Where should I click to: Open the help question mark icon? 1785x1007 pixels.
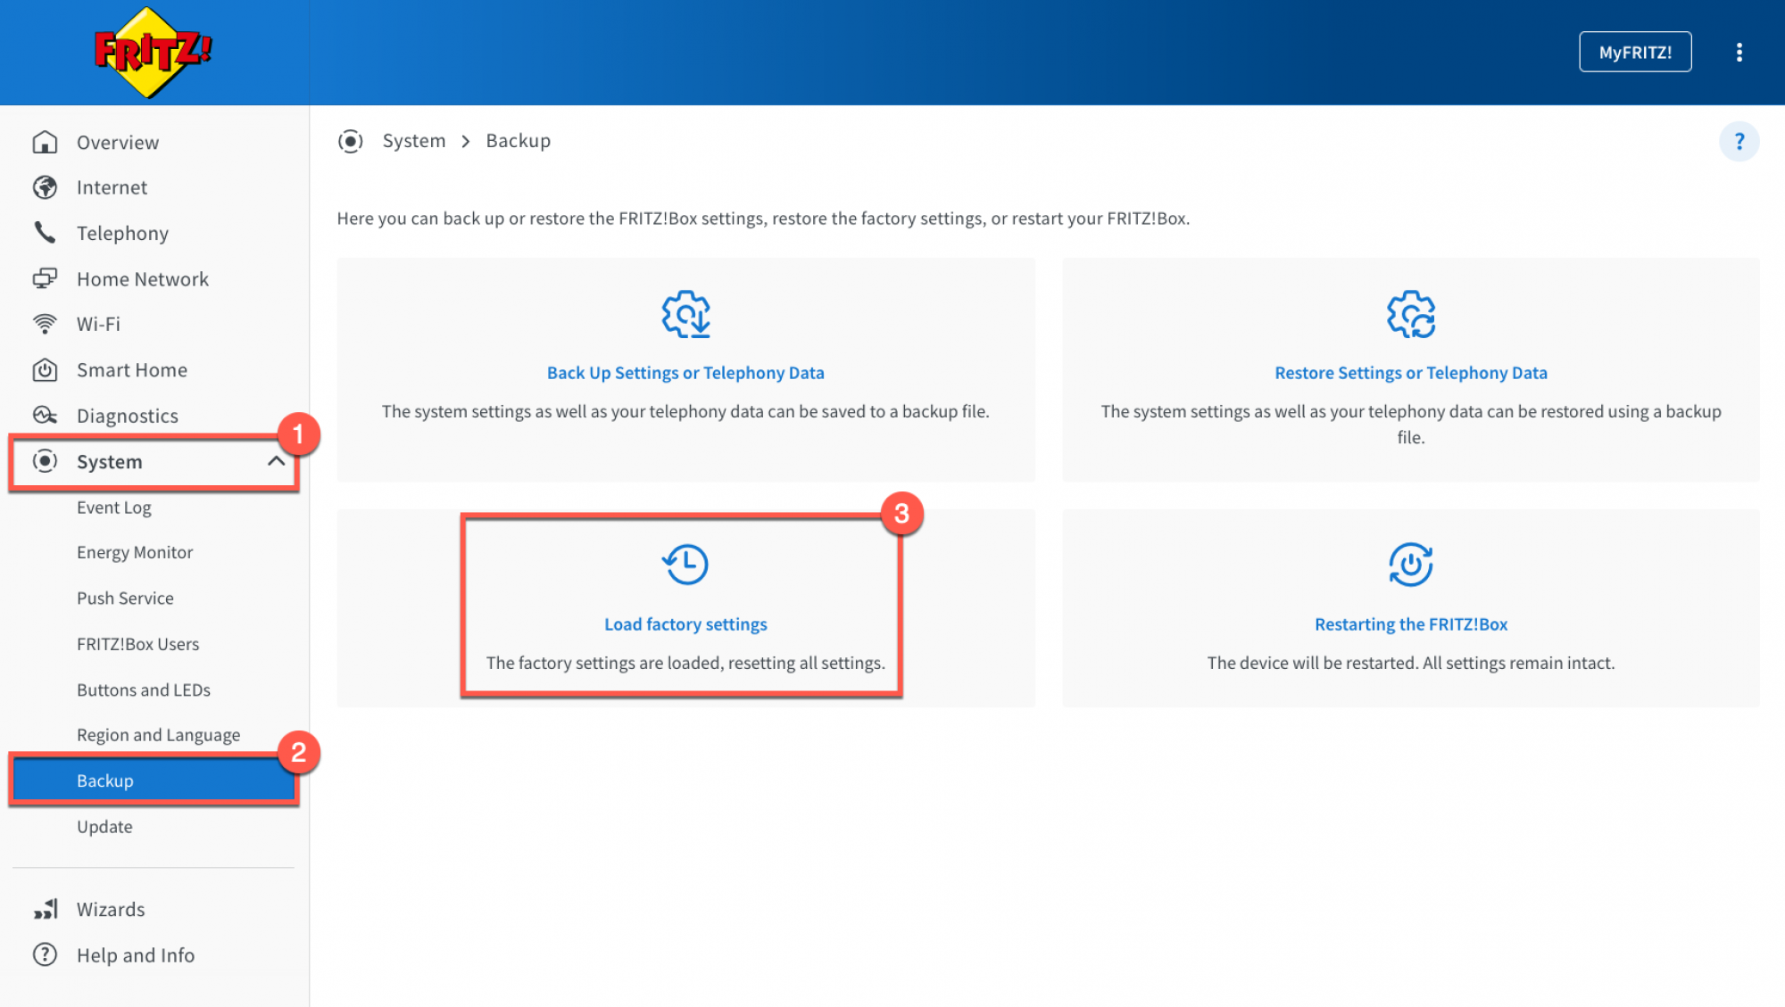pos(1739,141)
